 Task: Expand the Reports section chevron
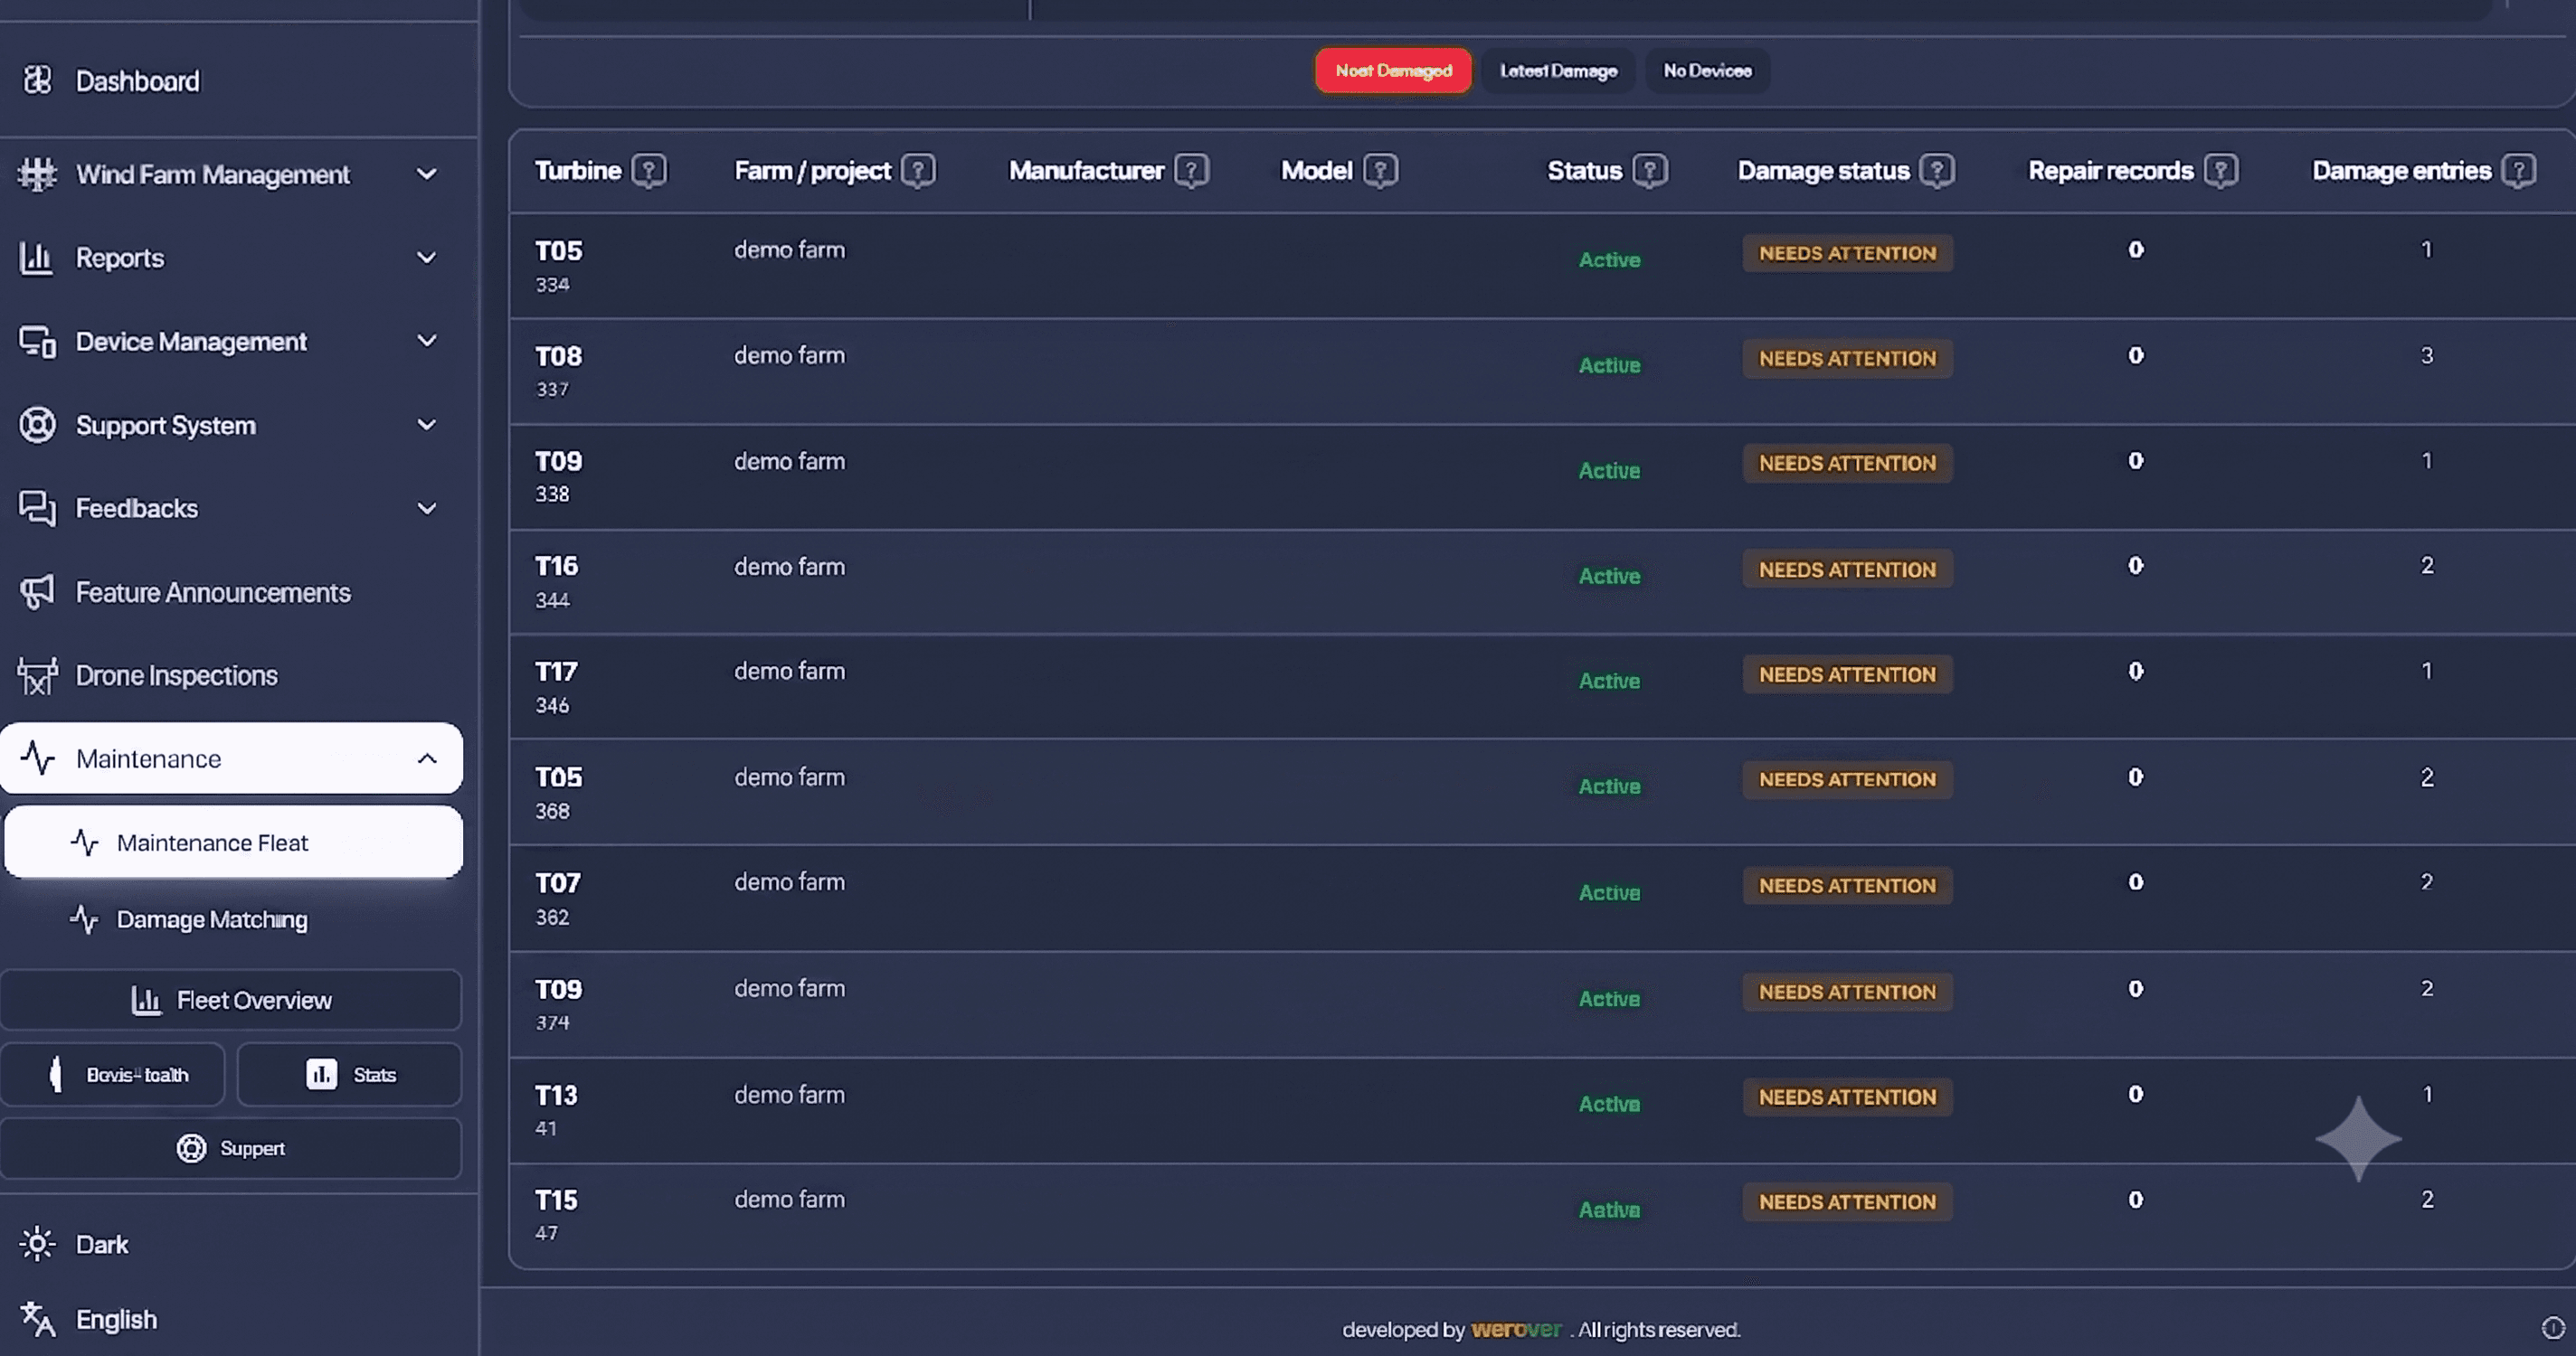click(x=426, y=258)
